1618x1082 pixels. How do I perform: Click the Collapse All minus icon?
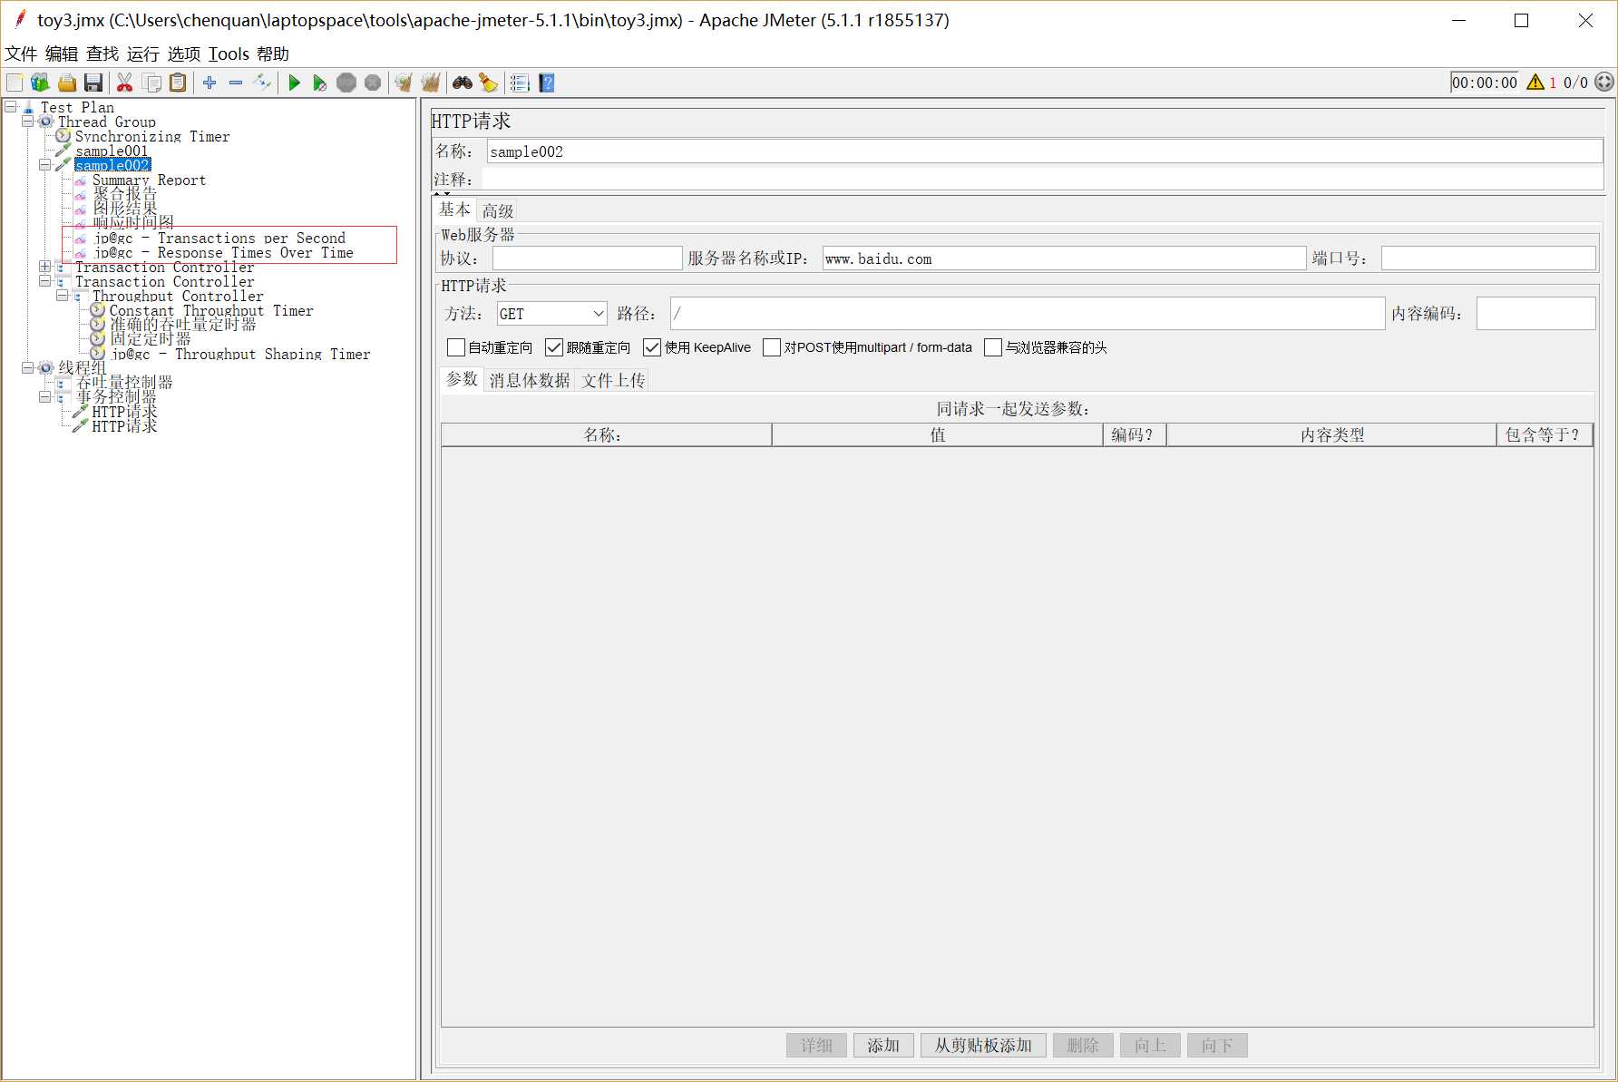tap(236, 83)
